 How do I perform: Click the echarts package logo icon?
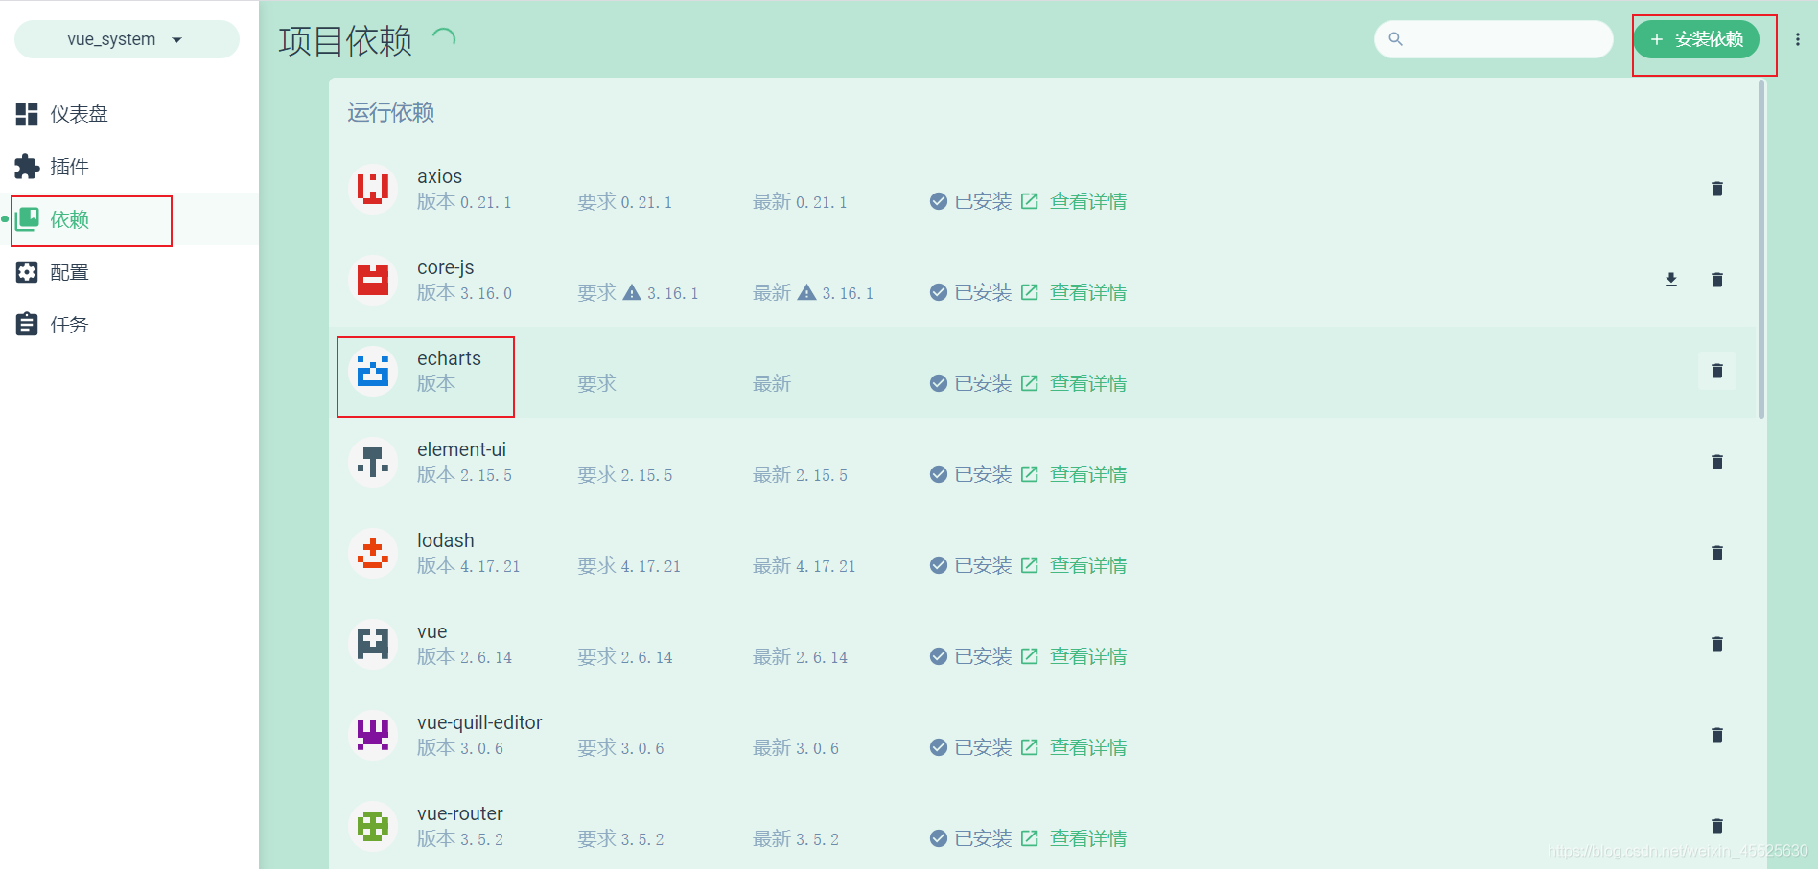pyautogui.click(x=372, y=372)
